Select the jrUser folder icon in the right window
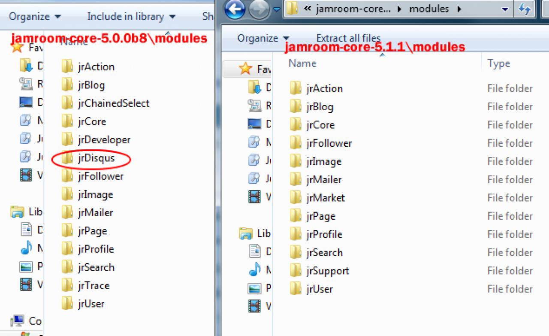 point(296,289)
